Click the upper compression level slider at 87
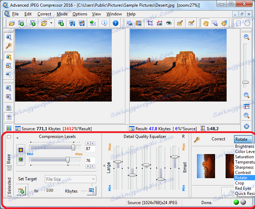255x209 pixels. pyautogui.click(x=73, y=148)
